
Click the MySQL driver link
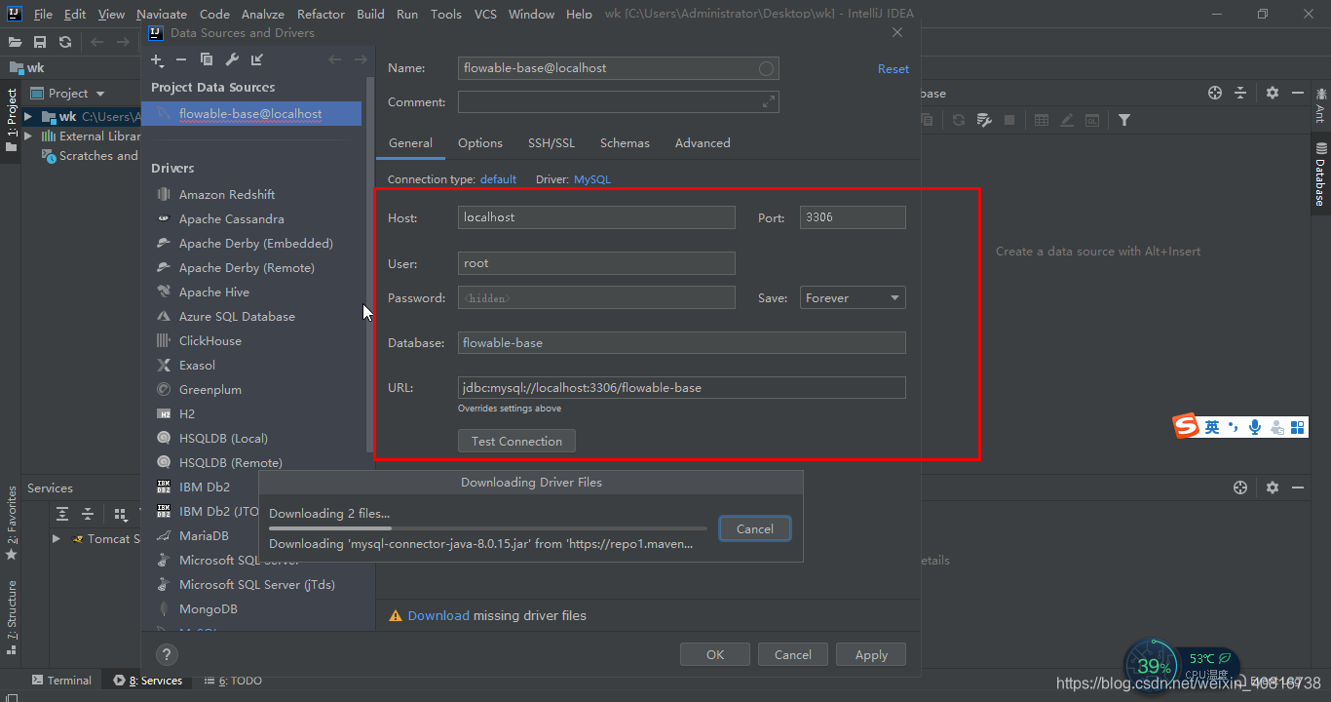coord(592,179)
